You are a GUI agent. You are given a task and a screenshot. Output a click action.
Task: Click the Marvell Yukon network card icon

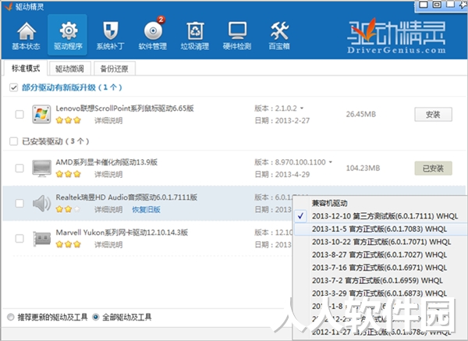(41, 239)
